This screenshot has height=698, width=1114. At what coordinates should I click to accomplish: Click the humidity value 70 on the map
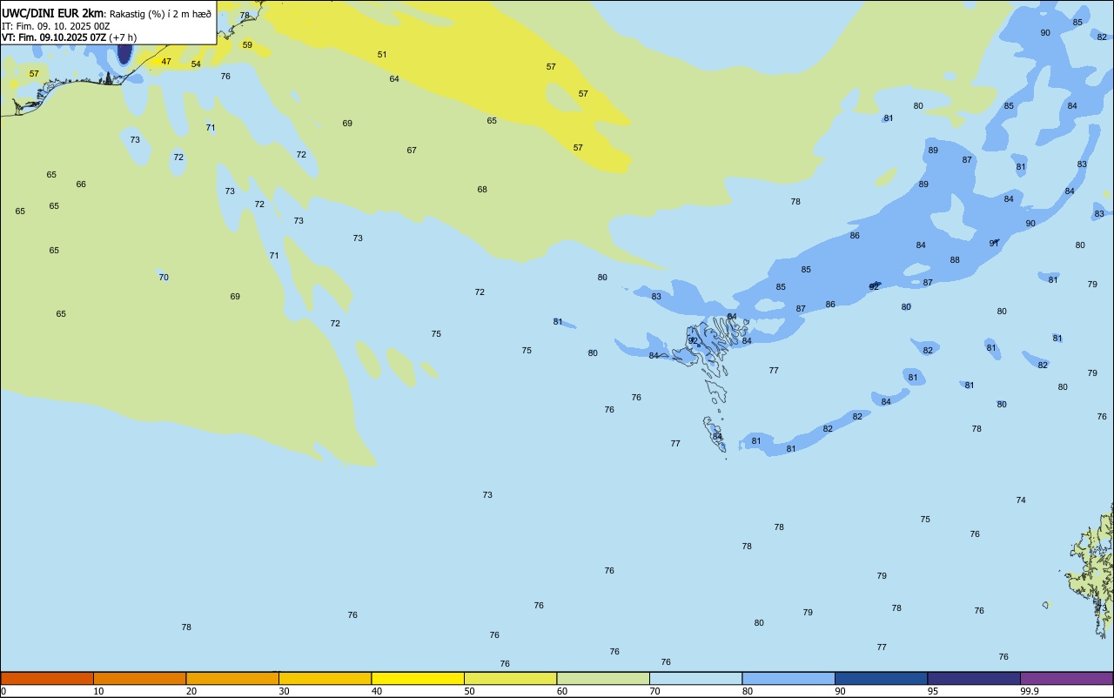[x=164, y=278]
